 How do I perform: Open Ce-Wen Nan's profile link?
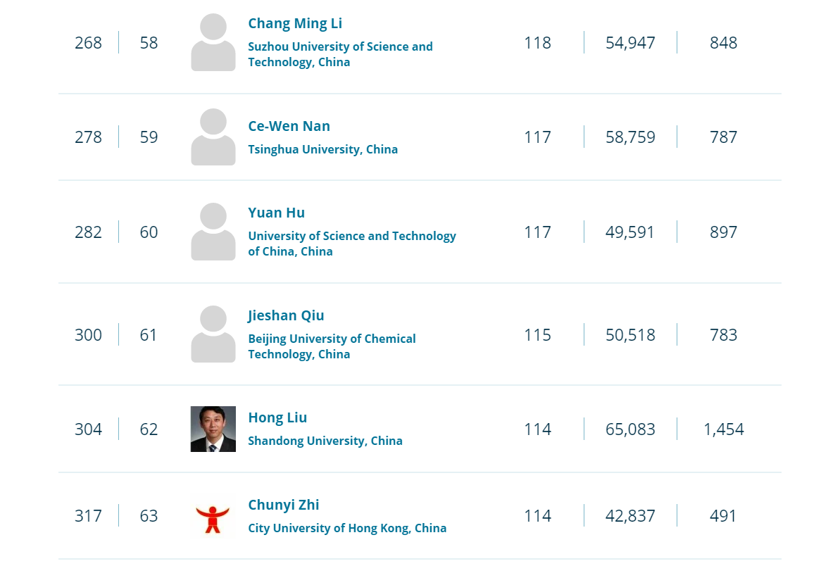point(289,127)
